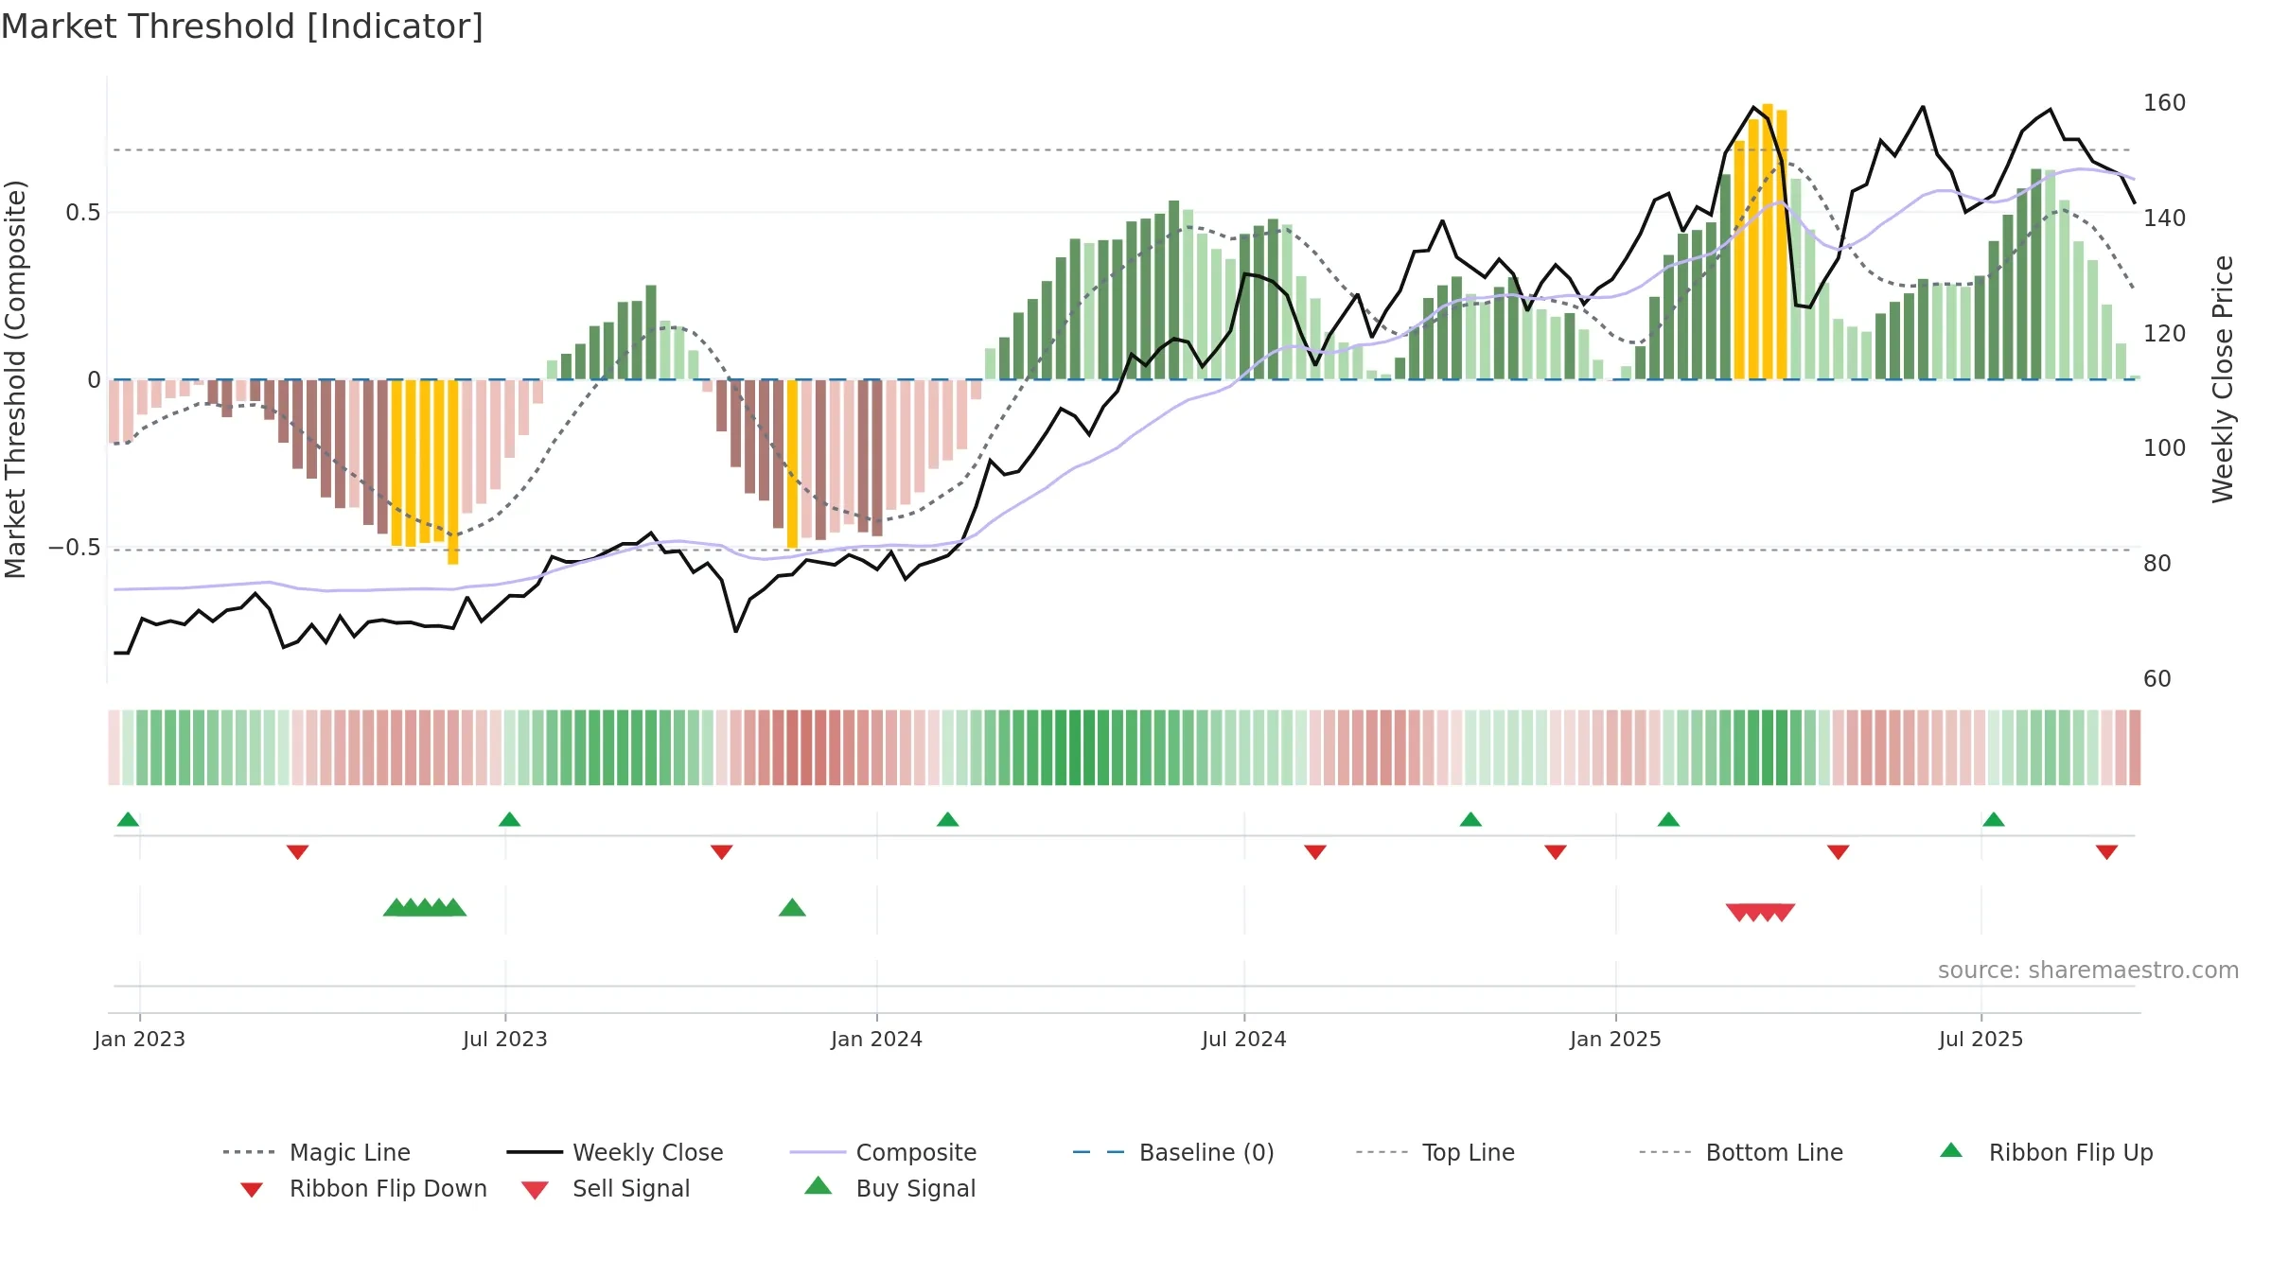Toggle the Bottom Line legend entry

point(1741,1152)
